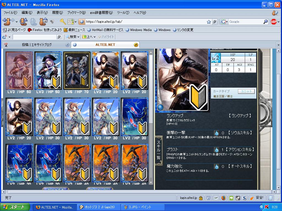Click the Google toolbar G logo

pos(4,37)
